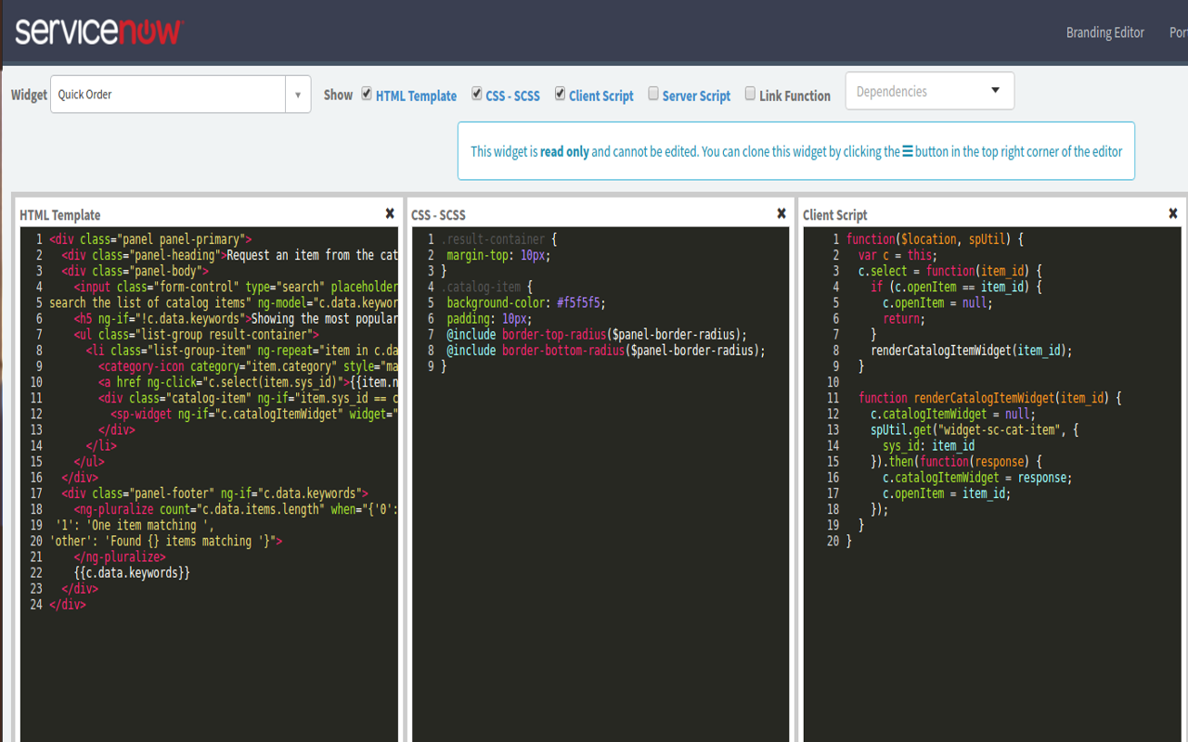1188x742 pixels.
Task: Click the CSS - SCSS label link
Action: point(512,96)
